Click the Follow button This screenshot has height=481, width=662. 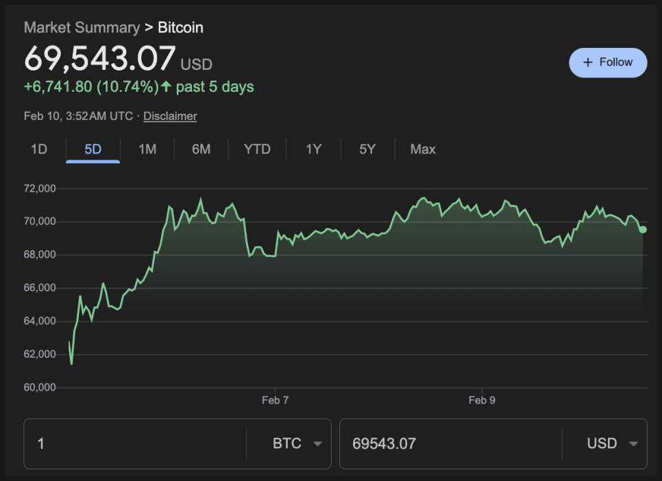608,62
